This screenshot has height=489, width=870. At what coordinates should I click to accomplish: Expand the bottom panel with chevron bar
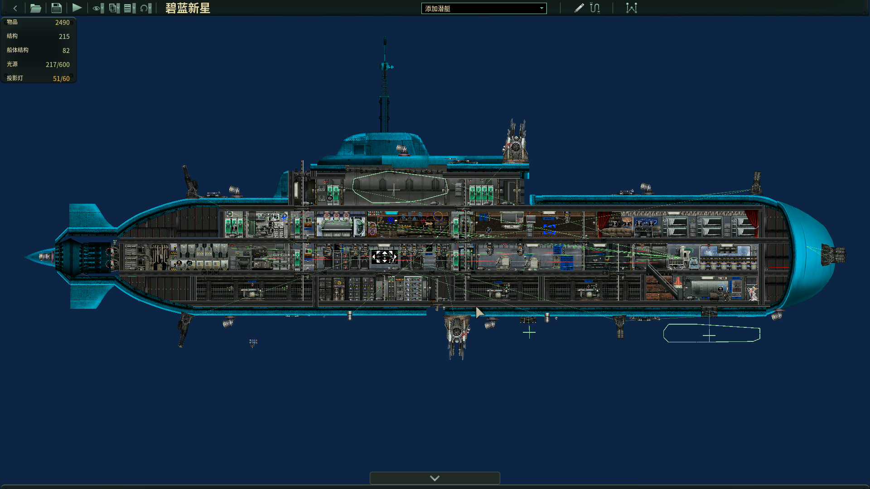(435, 478)
